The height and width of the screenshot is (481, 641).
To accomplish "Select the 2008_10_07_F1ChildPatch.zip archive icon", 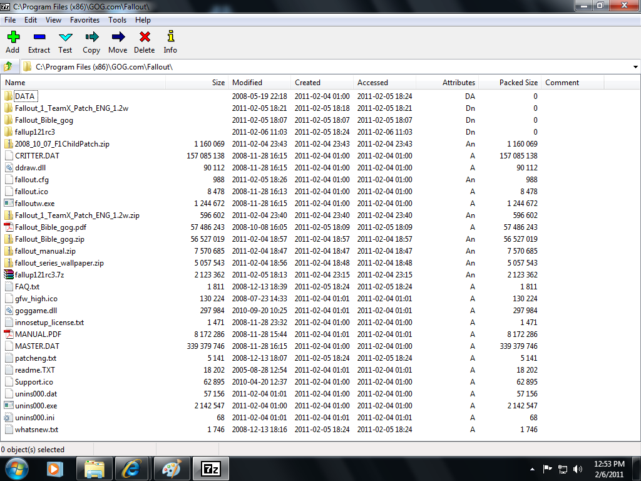I will pos(9,144).
